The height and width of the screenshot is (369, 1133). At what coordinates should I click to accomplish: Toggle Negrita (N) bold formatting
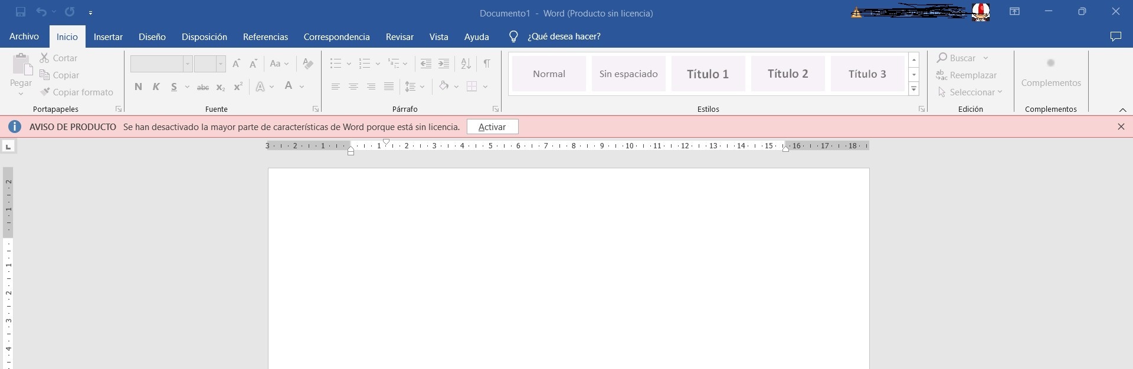(138, 87)
